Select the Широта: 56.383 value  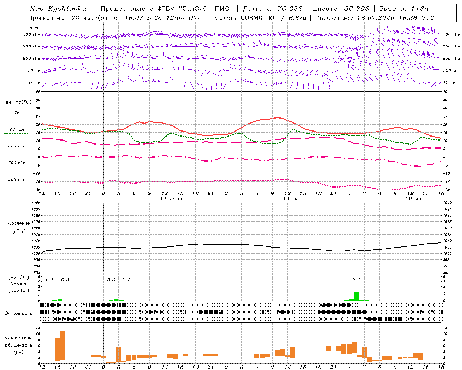[x=340, y=9]
